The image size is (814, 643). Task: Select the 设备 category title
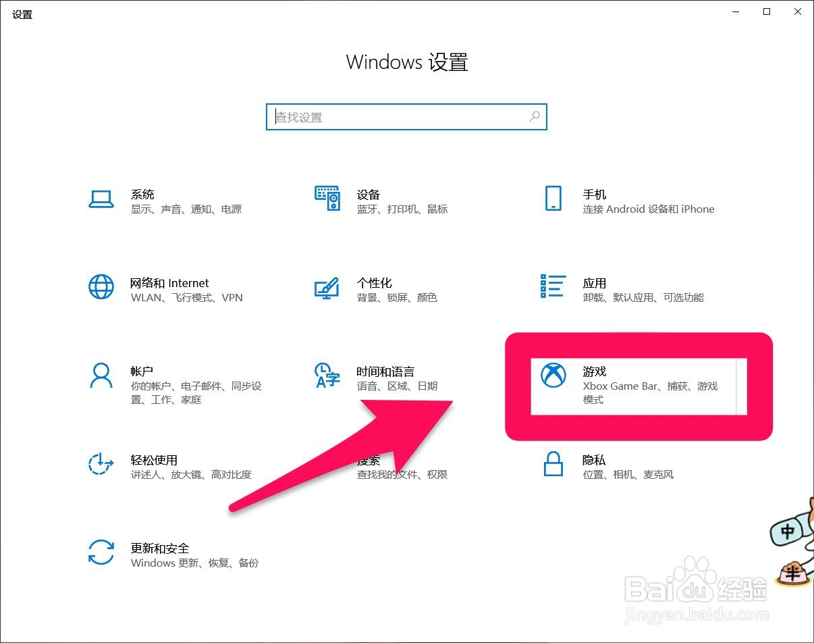(x=369, y=195)
